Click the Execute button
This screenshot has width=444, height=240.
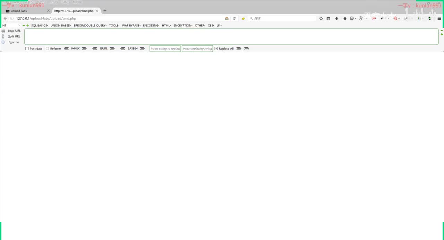(x=14, y=42)
